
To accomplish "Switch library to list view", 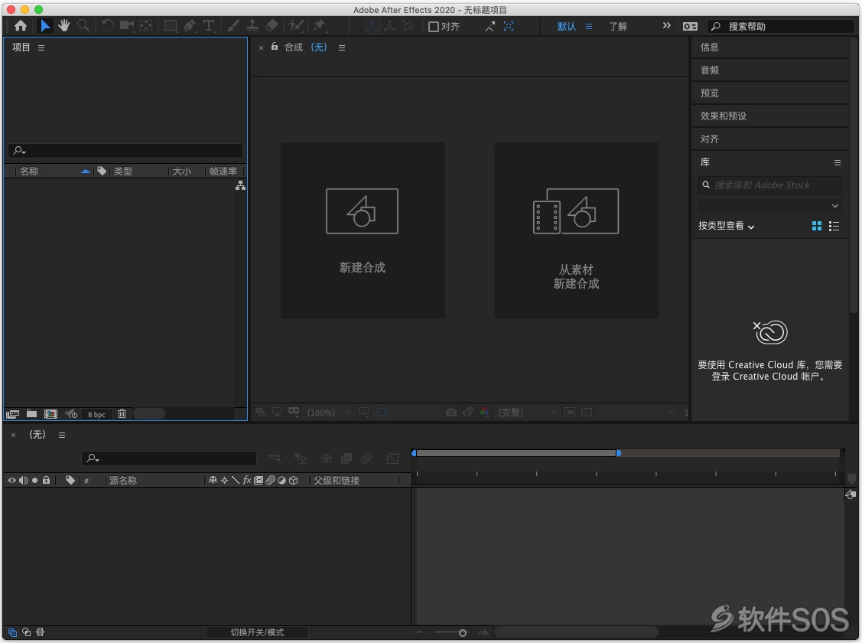I will point(834,226).
